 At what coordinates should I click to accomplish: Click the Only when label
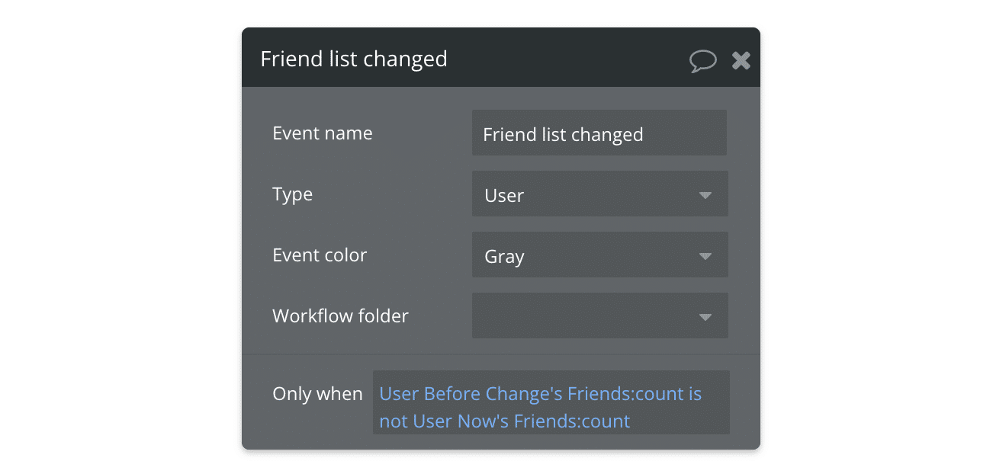pyautogui.click(x=317, y=394)
